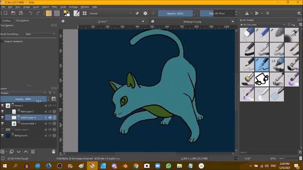
Task: Open WhatsApp from the taskbar
Action: tap(169, 166)
